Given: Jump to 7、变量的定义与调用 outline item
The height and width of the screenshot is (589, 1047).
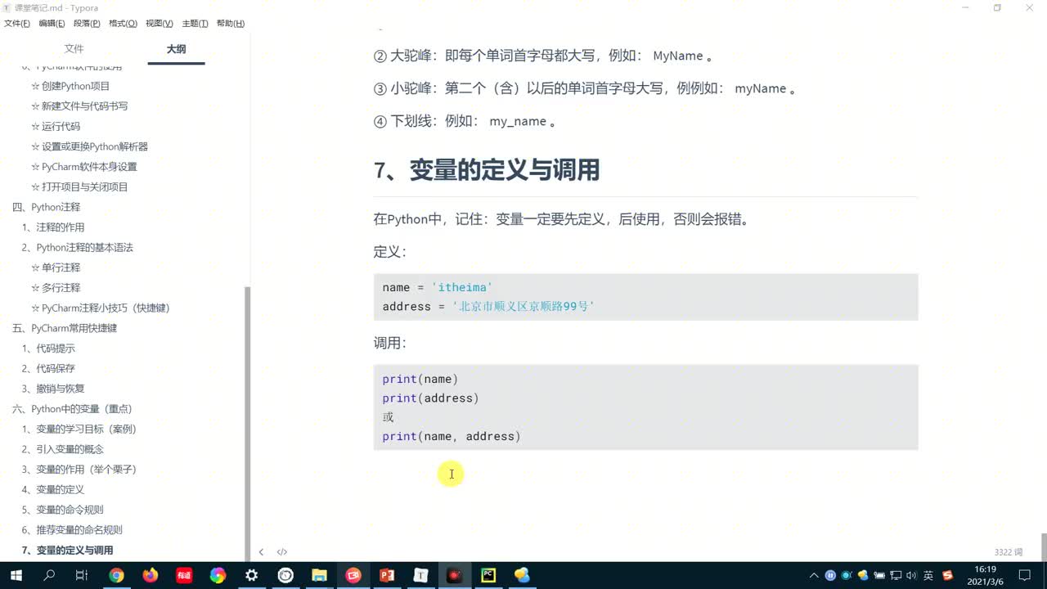Looking at the screenshot, I should click(67, 551).
